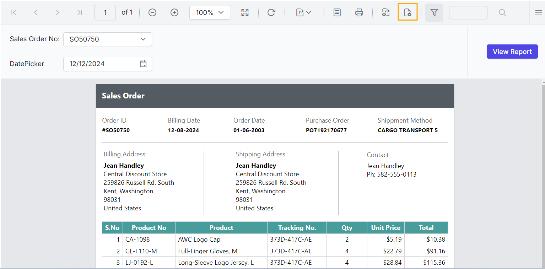Open the print preview page layout icon
This screenshot has height=269, width=545.
click(337, 12)
